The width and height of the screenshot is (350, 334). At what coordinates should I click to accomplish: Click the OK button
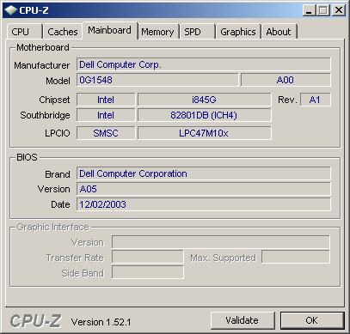[x=312, y=320]
